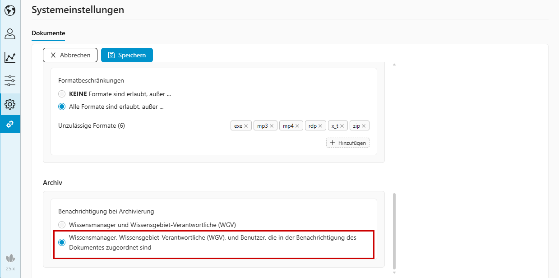Switch to the Dokumente tab
Image resolution: width=559 pixels, height=278 pixels.
(48, 33)
